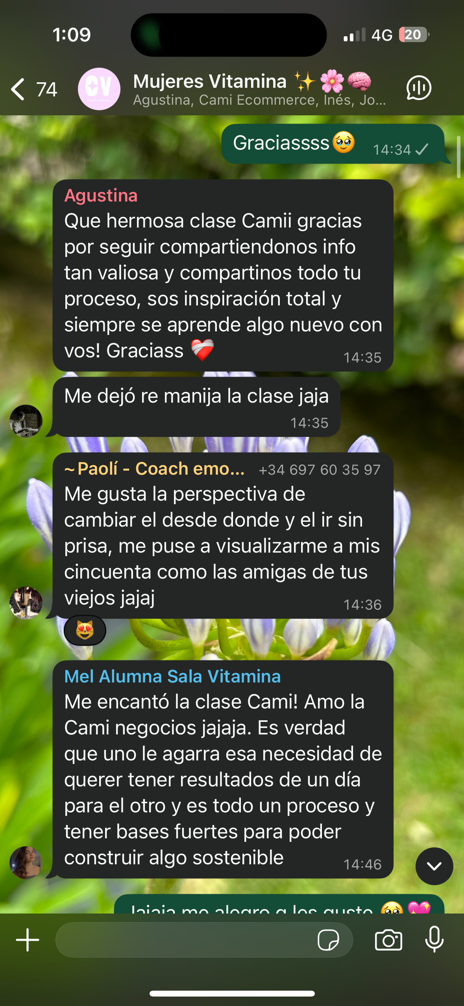Tap the plus attachment icon

click(28, 940)
